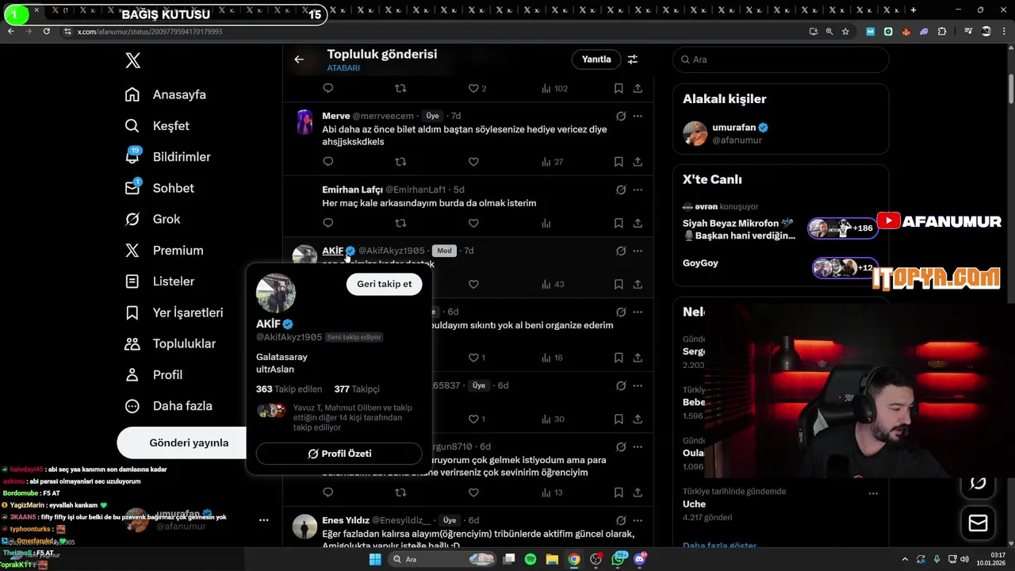Open new browser tab plus button
The height and width of the screenshot is (571, 1015).
913,10
